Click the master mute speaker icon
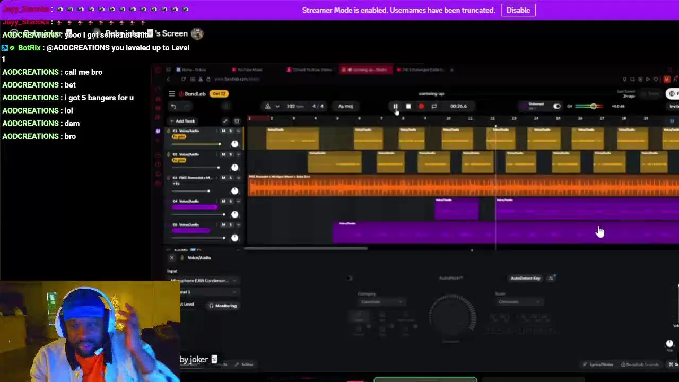The height and width of the screenshot is (382, 679). tap(570, 106)
